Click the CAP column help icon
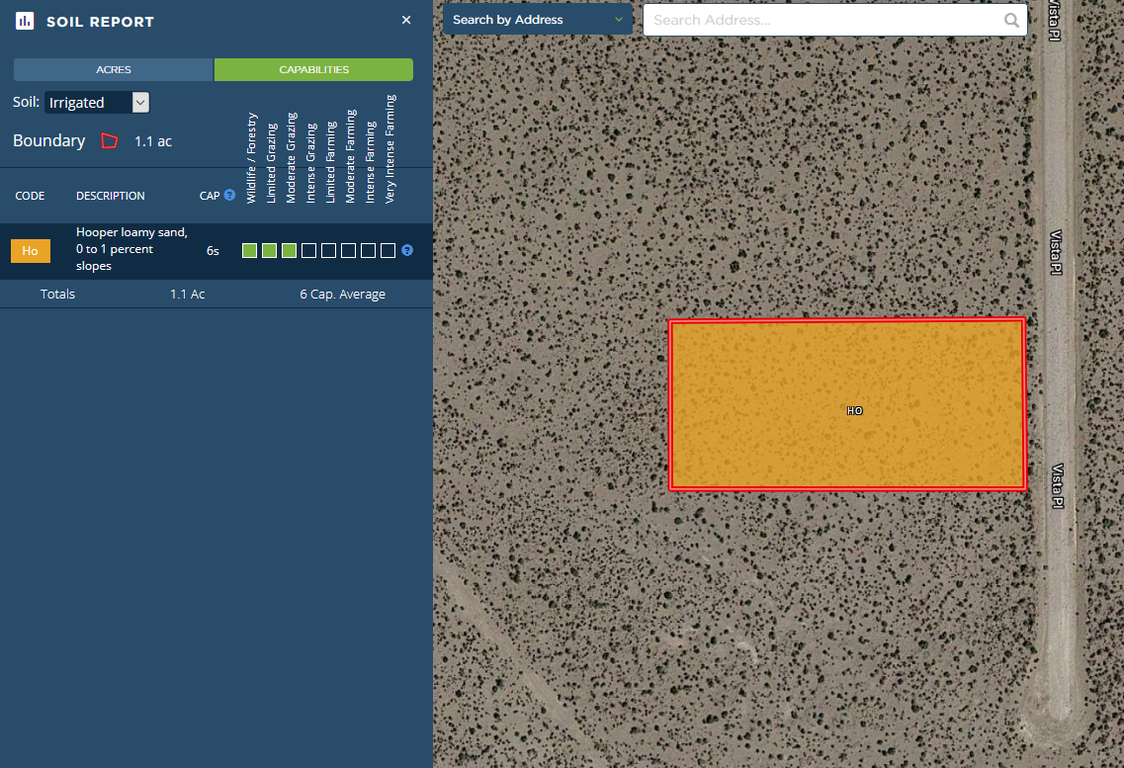The image size is (1124, 768). (229, 195)
